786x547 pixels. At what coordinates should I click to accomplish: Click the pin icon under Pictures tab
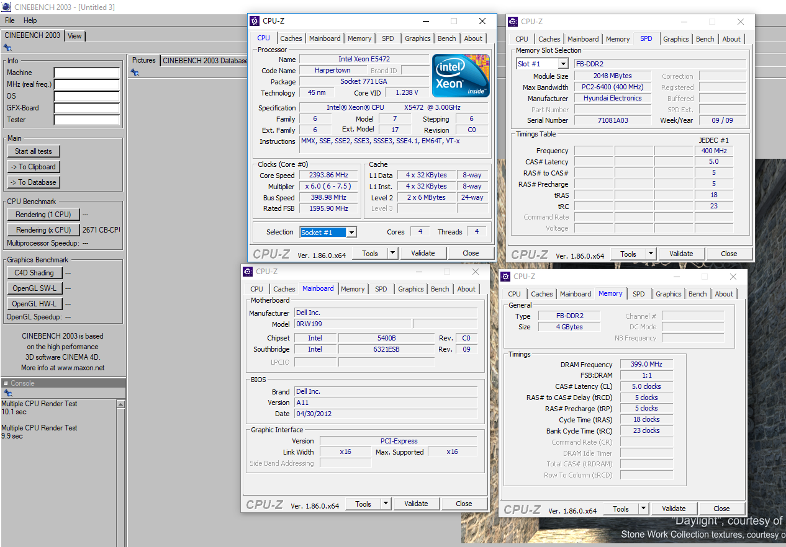tap(135, 73)
